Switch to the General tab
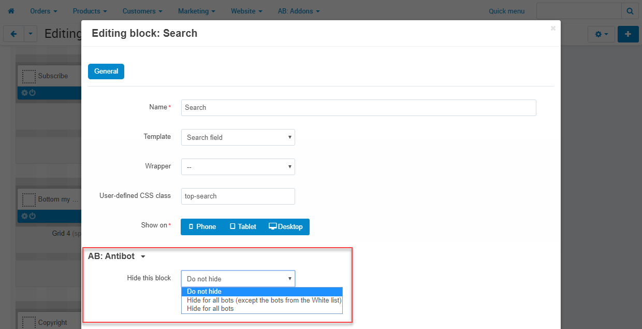 pos(106,71)
